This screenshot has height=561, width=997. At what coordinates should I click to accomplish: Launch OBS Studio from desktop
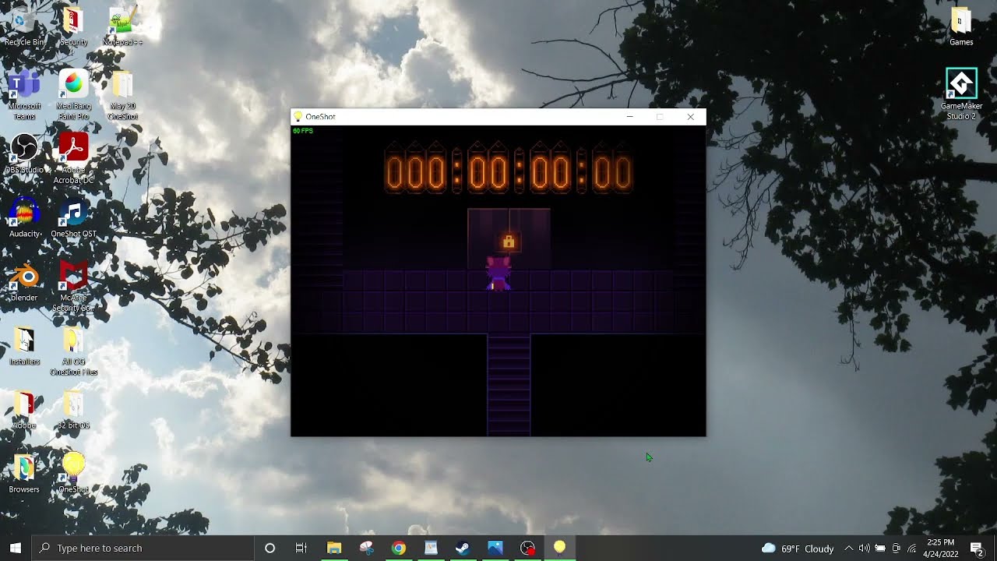point(24,153)
